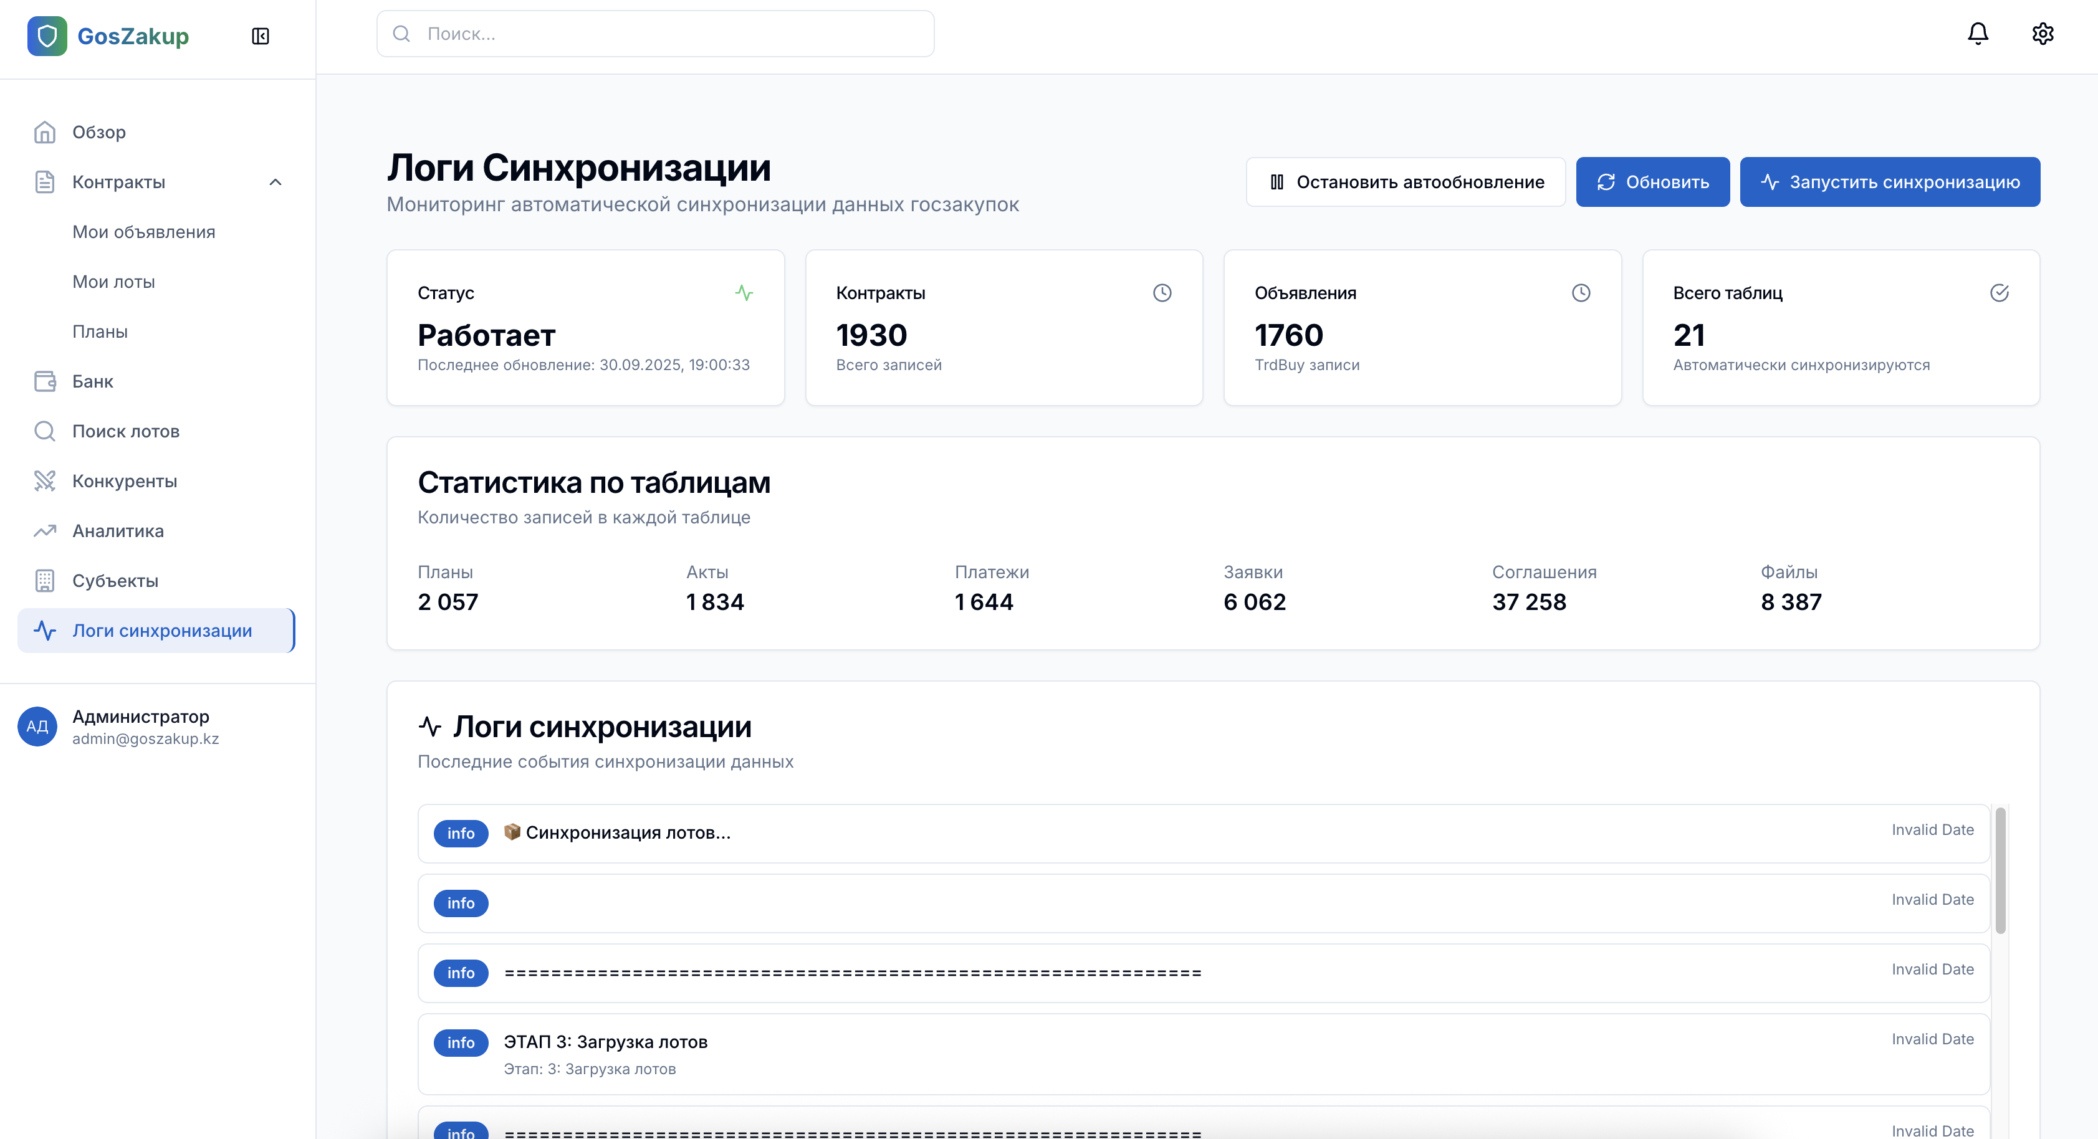The height and width of the screenshot is (1139, 2098).
Task: Collapse the sidebar panel icon
Action: 261,36
